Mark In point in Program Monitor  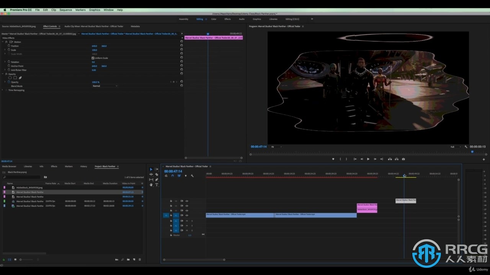[340, 159]
